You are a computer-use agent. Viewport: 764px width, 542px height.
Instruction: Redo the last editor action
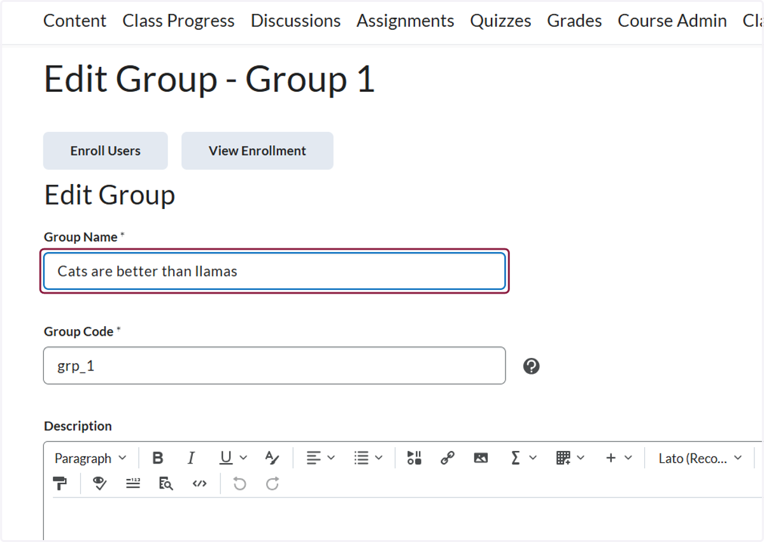click(x=272, y=484)
